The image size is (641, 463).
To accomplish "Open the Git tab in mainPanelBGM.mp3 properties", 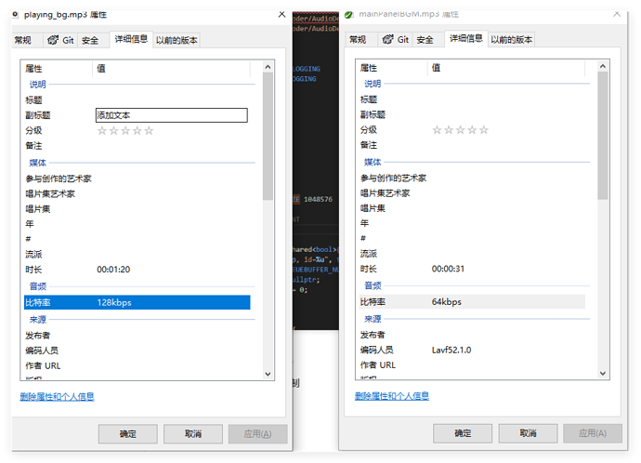I will click(396, 40).
